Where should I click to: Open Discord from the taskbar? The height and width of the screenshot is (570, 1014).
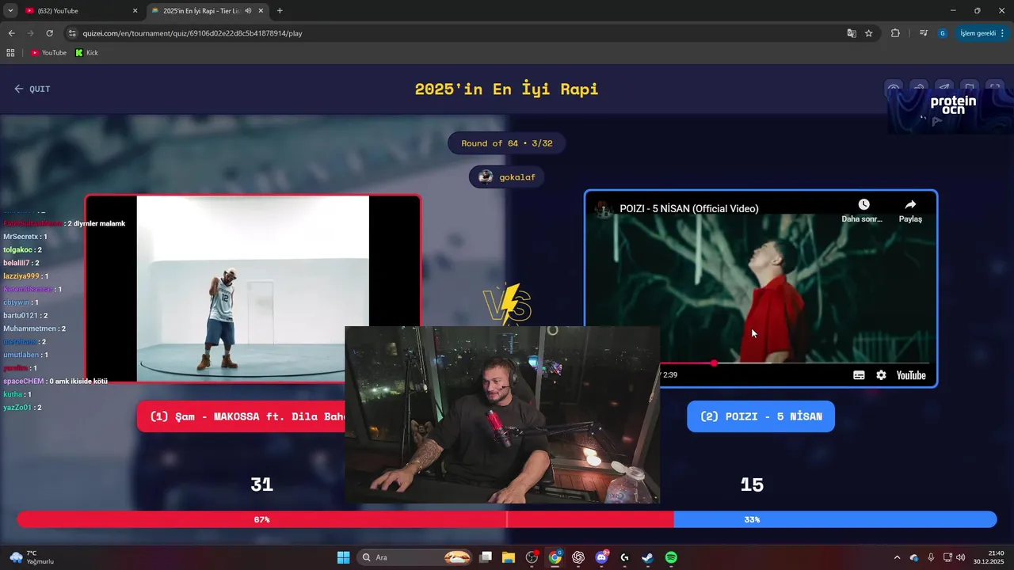pos(601,557)
